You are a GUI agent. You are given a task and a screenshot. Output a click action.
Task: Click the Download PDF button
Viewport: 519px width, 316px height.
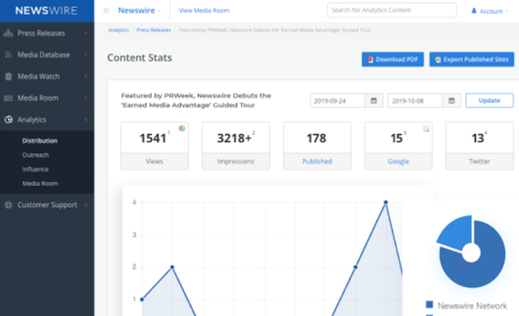coord(393,60)
